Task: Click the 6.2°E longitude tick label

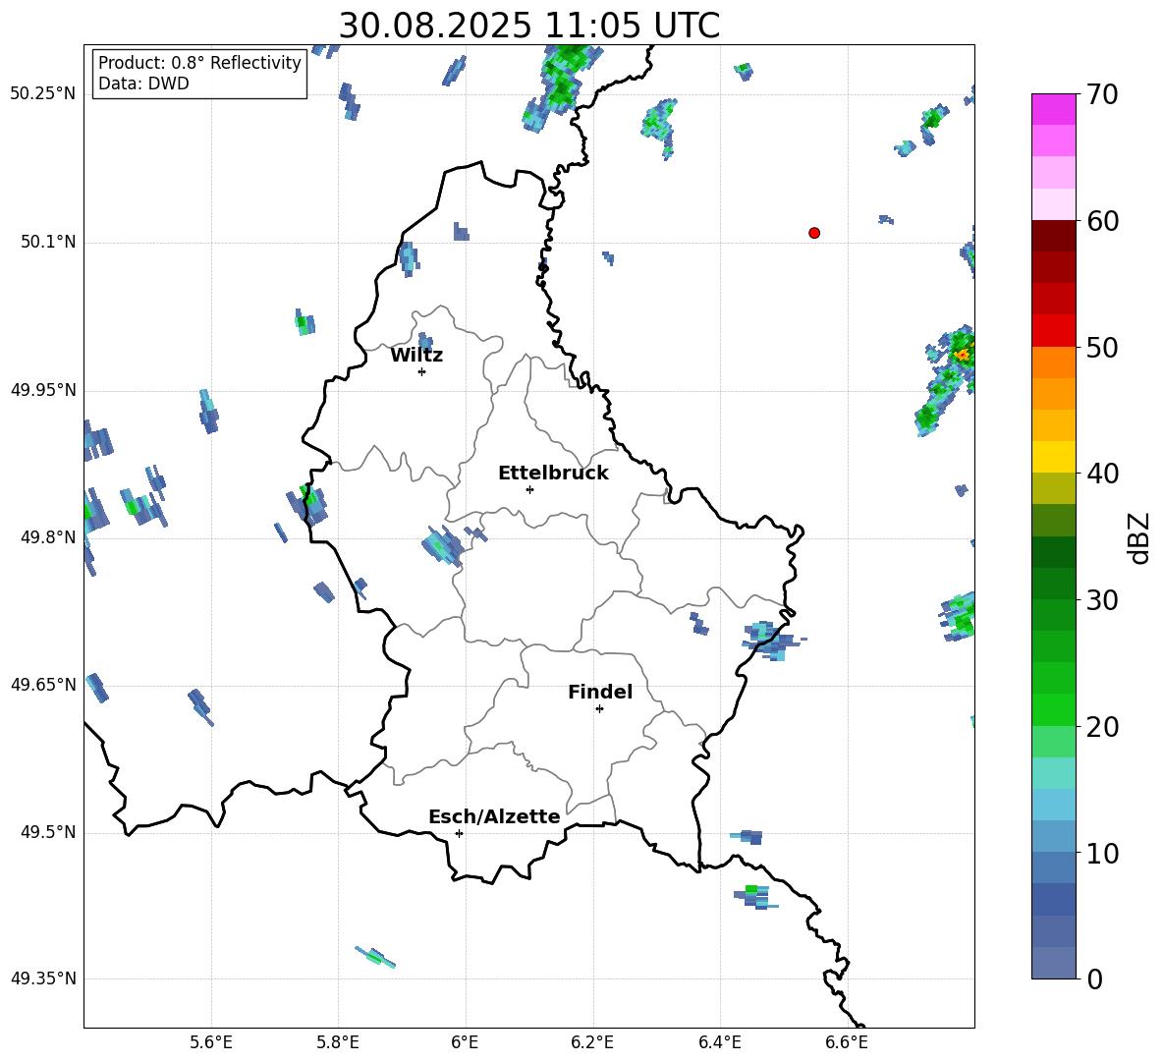Action: coord(592,1041)
